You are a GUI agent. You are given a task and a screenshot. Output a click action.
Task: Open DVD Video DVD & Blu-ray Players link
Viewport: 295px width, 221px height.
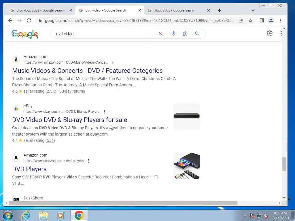coord(70,120)
